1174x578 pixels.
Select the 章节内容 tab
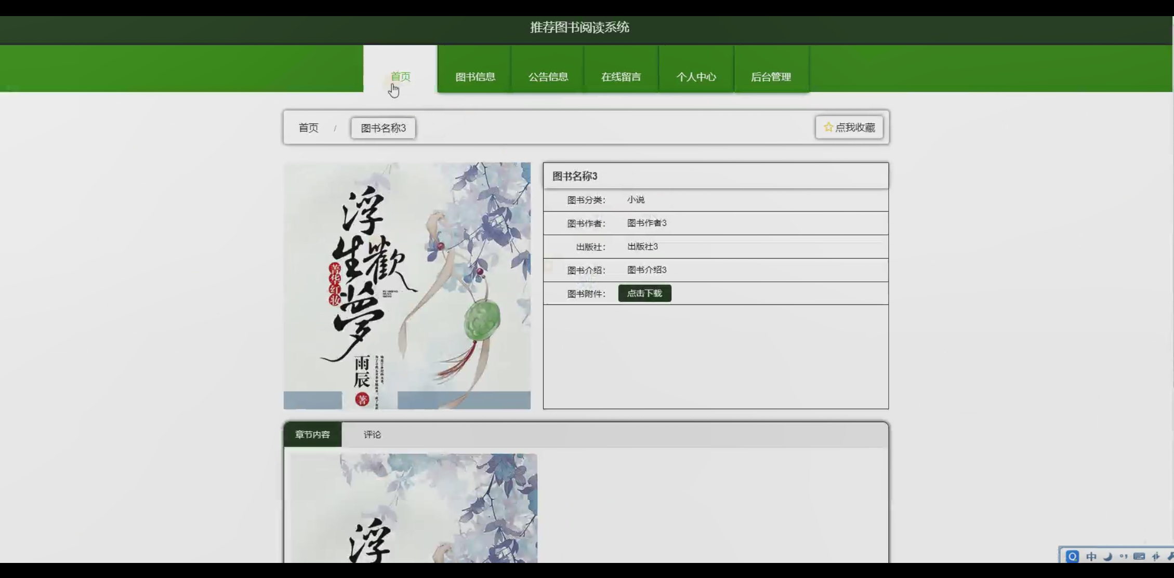312,435
